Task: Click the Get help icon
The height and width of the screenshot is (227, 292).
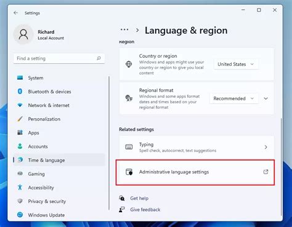Action: click(x=122, y=198)
